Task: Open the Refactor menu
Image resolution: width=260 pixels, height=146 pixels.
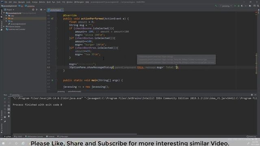Action: click(42, 2)
